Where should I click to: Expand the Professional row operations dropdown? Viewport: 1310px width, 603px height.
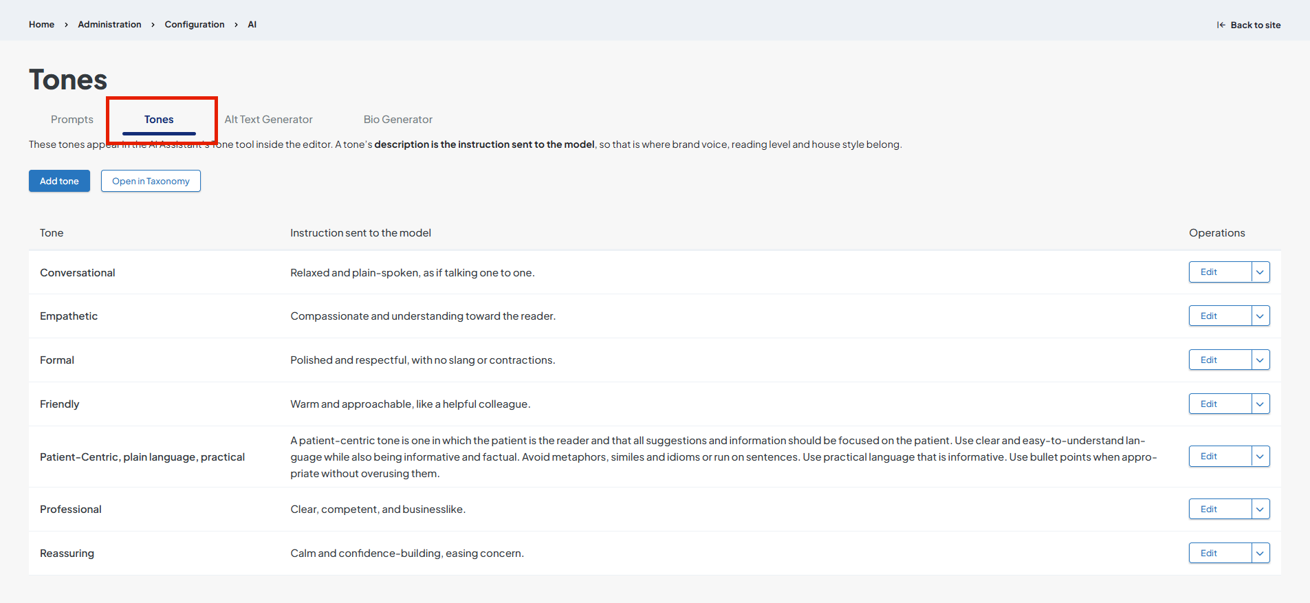pyautogui.click(x=1260, y=509)
